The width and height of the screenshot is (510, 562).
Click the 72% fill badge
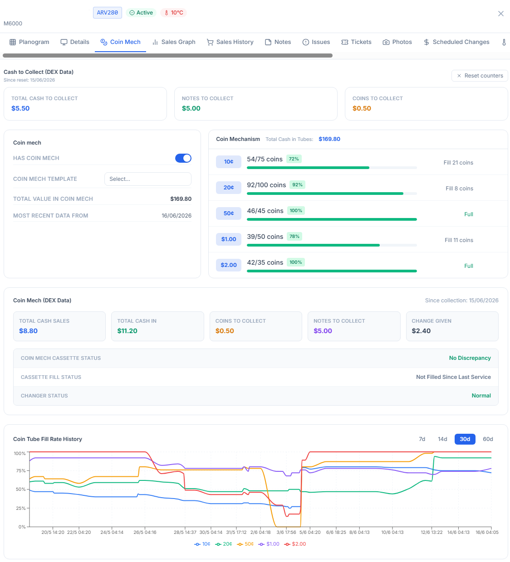coord(294,159)
